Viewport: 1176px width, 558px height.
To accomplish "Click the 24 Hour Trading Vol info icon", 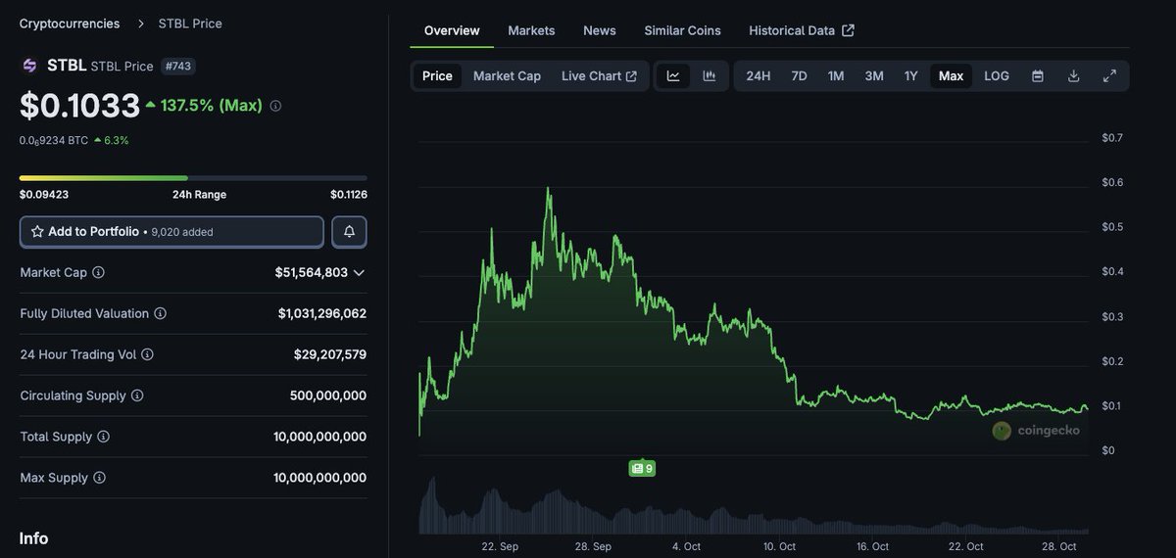I will (147, 354).
